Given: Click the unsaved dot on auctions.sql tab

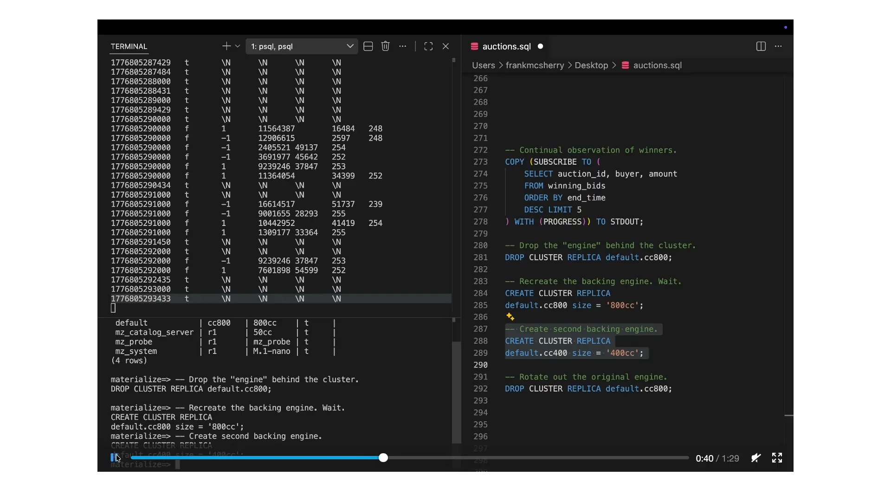Looking at the screenshot, I should coord(540,46).
